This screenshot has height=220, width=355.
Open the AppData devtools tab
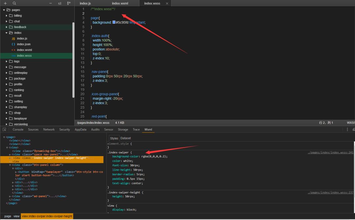[x=81, y=129]
